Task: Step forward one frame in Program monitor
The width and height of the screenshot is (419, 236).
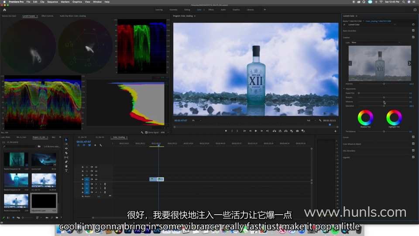Action: click(261, 131)
